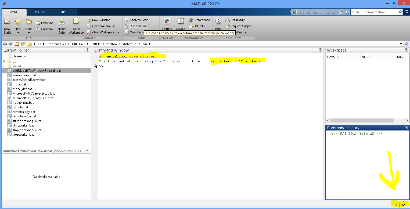Create a New Script
Image resolution: width=410 pixels, height=209 pixels.
point(7,26)
